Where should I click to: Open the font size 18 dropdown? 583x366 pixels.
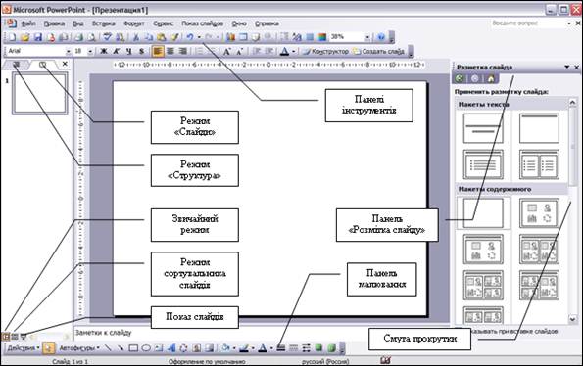click(x=90, y=51)
